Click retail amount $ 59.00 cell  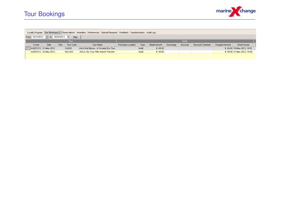tap(156, 52)
